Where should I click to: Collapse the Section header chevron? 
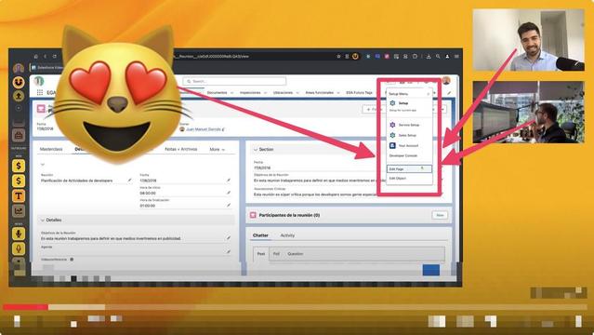[256, 150]
